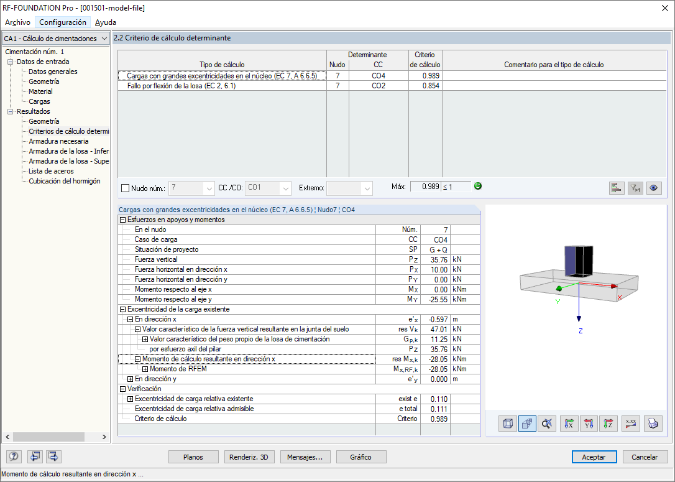The width and height of the screenshot is (675, 482).
Task: Toggle the solid rendering cubes icon
Action: pyautogui.click(x=527, y=424)
